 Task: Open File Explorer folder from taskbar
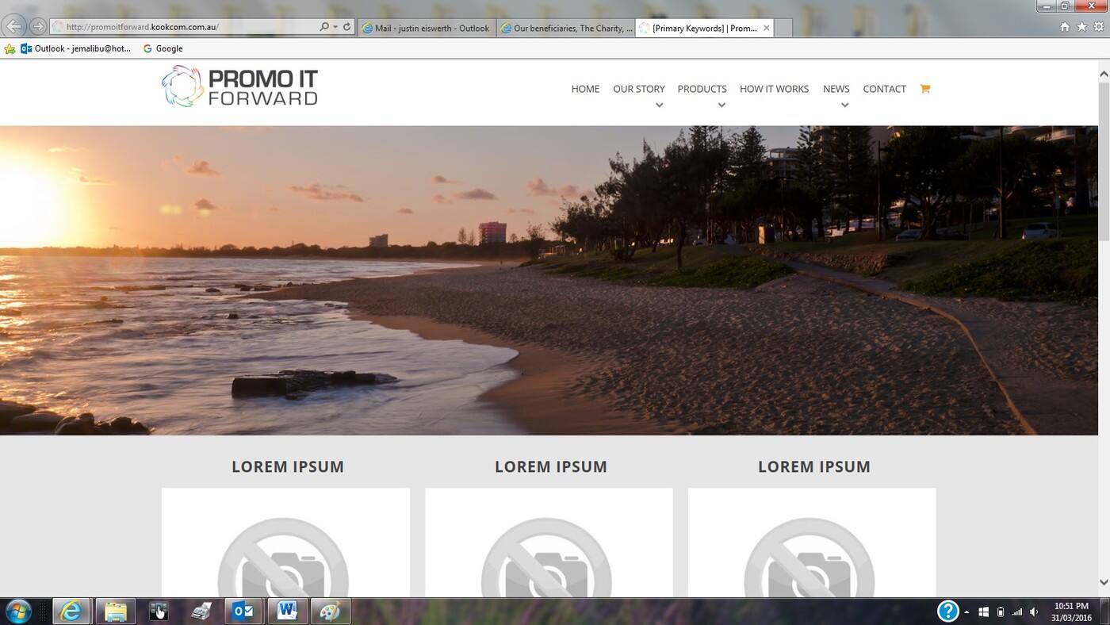[116, 612]
